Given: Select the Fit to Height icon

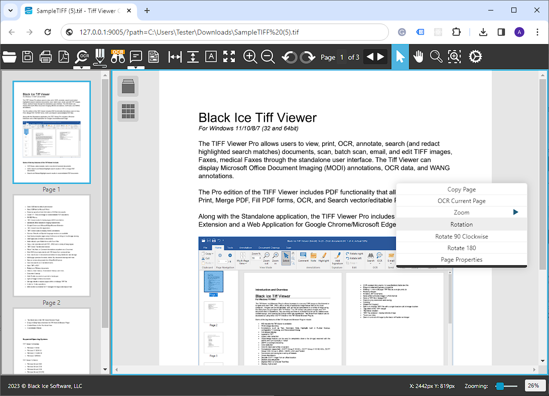Looking at the screenshot, I should (193, 57).
